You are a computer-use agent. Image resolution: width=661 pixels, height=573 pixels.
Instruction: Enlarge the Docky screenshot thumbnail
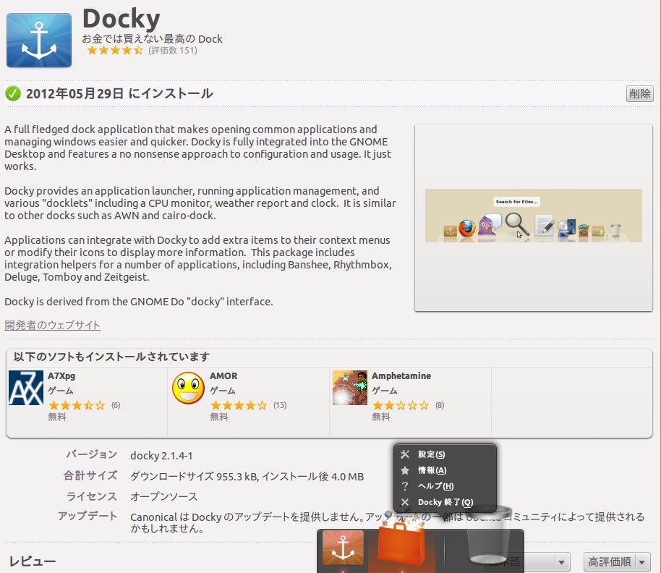click(533, 218)
